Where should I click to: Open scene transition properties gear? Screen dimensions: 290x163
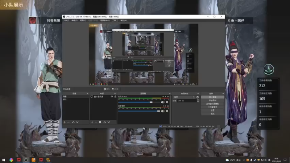pos(198,97)
